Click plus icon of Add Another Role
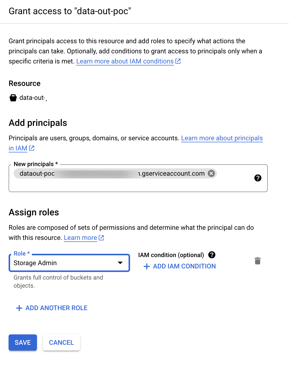Viewport: 289px width, 366px height. tap(19, 308)
